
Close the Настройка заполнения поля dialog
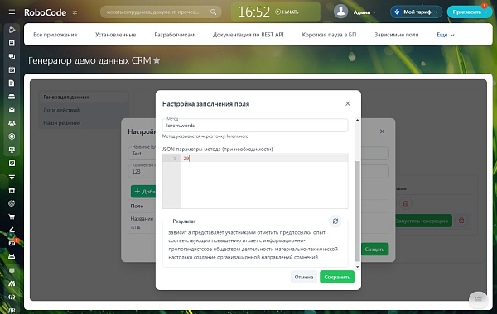[347, 104]
